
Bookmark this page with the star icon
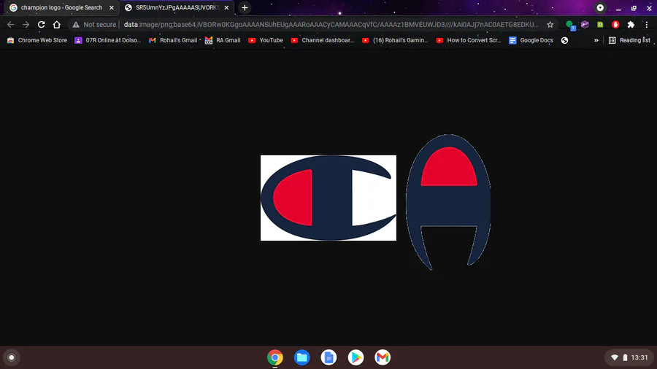(x=550, y=25)
